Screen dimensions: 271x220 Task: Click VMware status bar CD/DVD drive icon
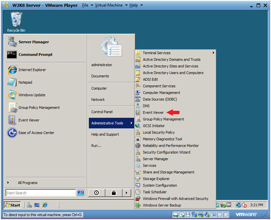(x=182, y=215)
